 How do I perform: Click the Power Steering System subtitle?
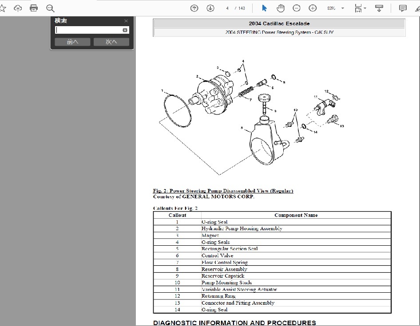coord(279,32)
